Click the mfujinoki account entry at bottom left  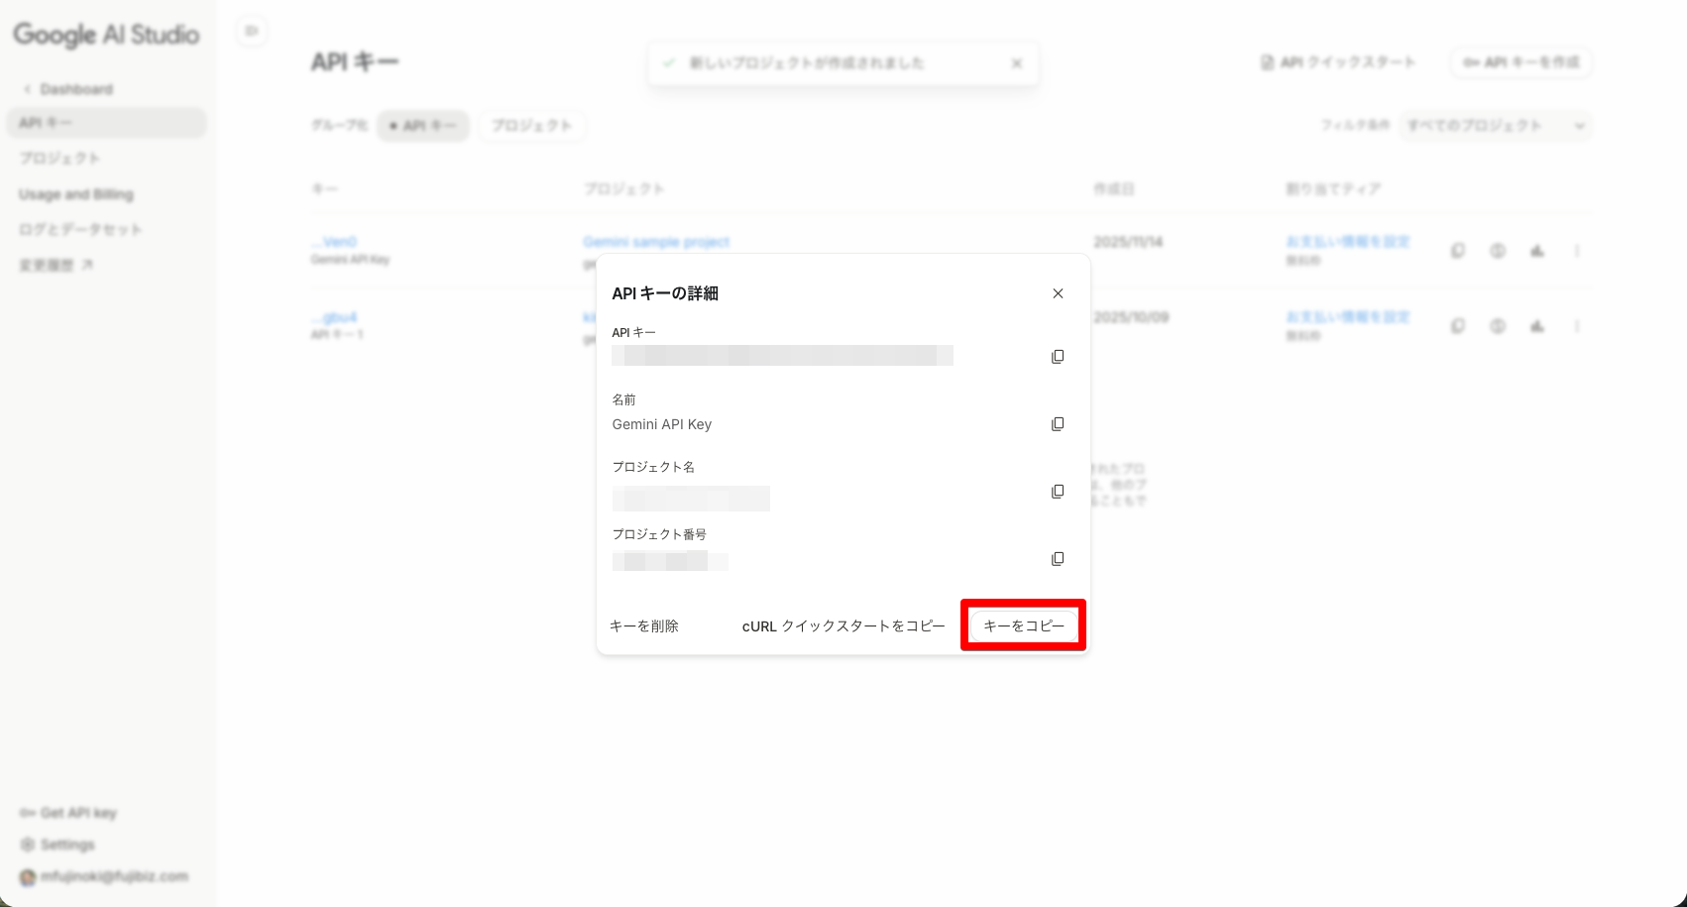click(x=100, y=876)
